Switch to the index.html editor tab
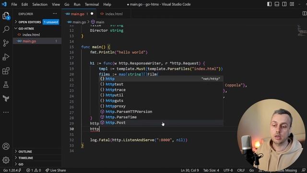 pos(114,14)
